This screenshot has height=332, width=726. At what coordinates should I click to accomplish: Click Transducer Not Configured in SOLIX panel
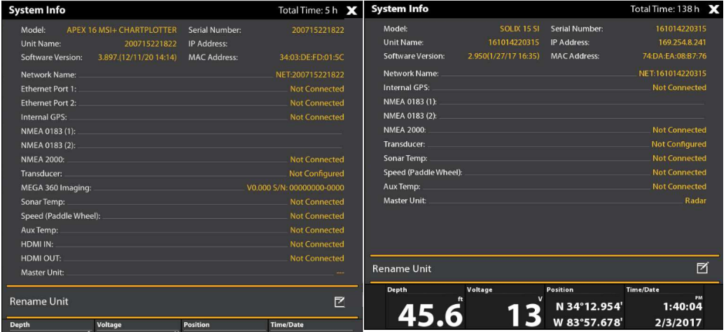679,144
